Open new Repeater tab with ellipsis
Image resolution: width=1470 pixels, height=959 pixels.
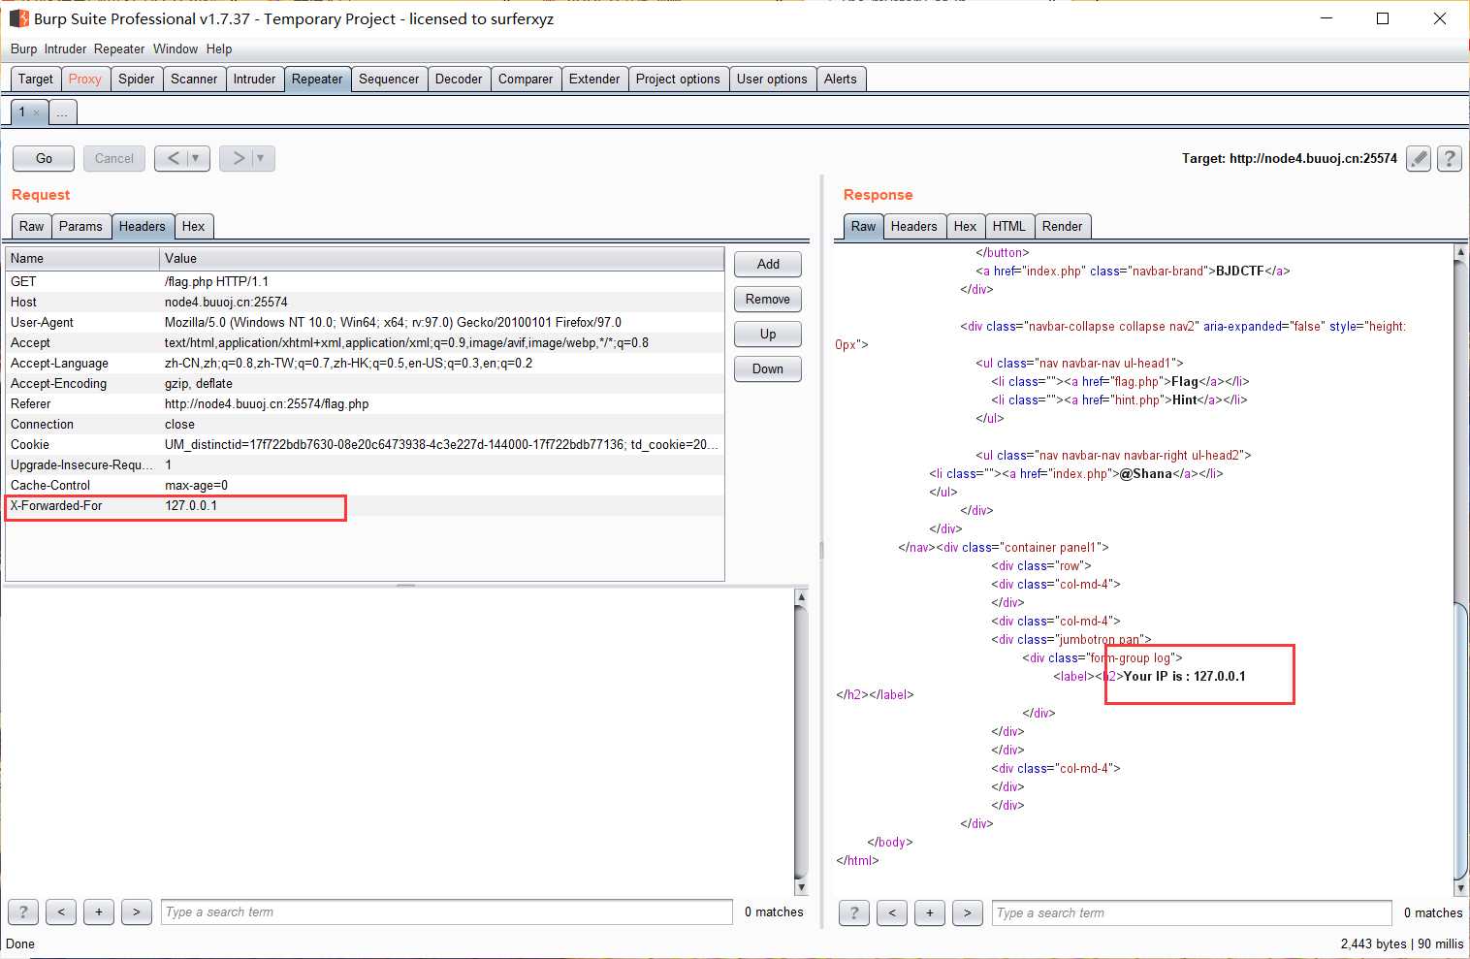coord(62,112)
